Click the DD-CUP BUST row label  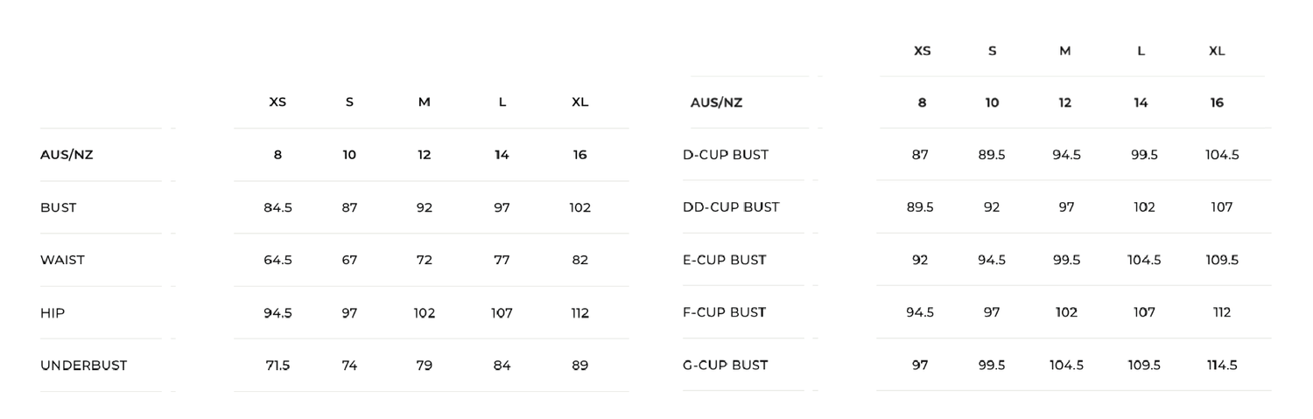click(x=730, y=207)
